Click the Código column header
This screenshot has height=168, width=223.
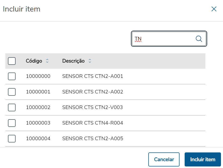[34, 61]
